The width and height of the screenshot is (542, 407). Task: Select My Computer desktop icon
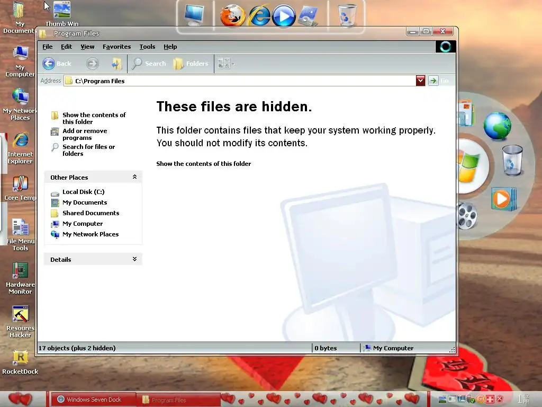[20, 61]
